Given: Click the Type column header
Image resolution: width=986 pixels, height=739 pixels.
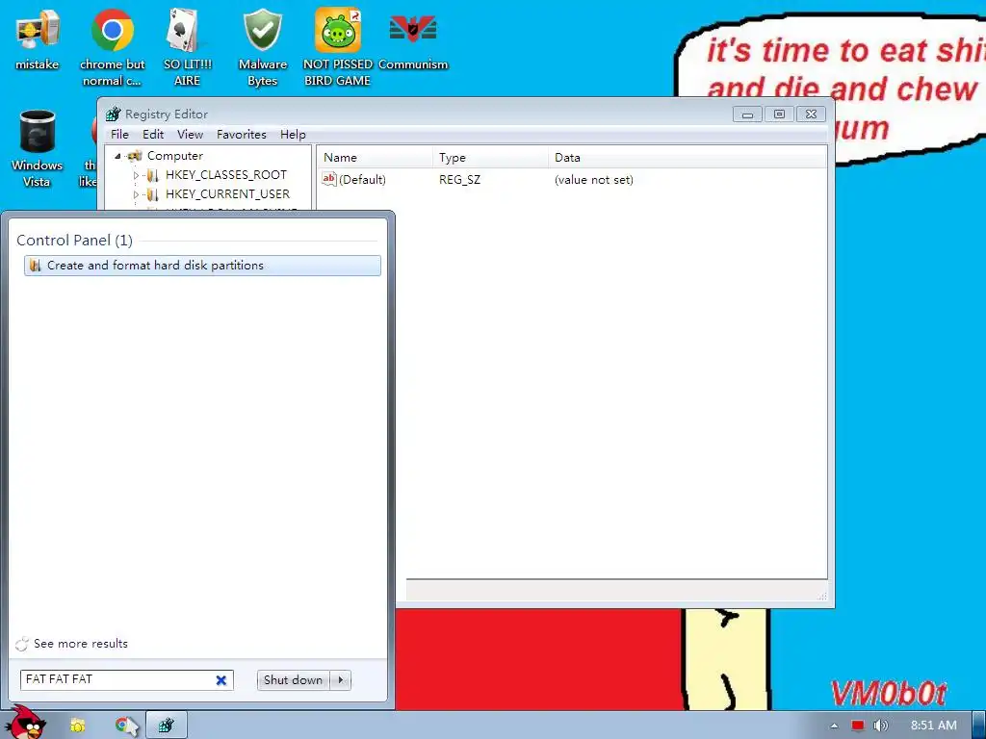Looking at the screenshot, I should click(490, 158).
